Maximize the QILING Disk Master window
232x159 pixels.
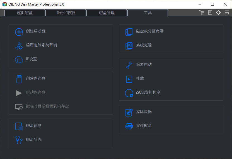[x=212, y=4]
